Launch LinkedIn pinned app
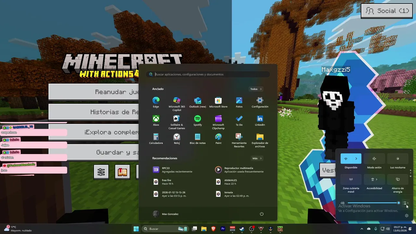The image size is (416, 234). click(x=260, y=121)
